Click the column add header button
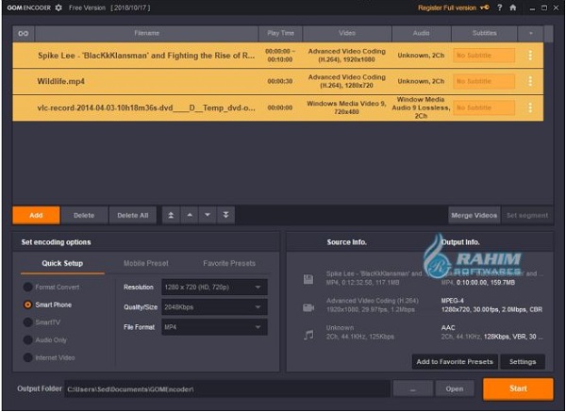Viewport: 566px width, 412px height. 530,34
